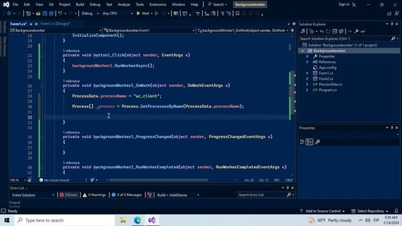Click the Undo toolbar icon
The width and height of the screenshot is (402, 226).
(60, 13)
